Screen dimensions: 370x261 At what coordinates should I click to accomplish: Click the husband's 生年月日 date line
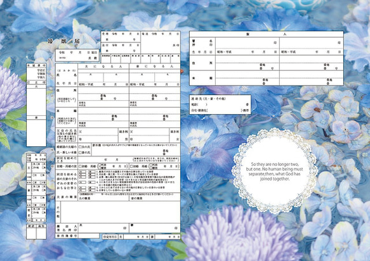click(103, 84)
